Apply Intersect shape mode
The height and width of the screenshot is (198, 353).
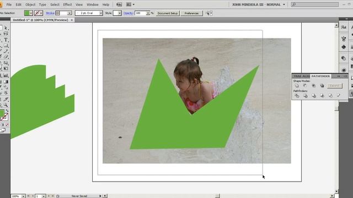click(314, 86)
